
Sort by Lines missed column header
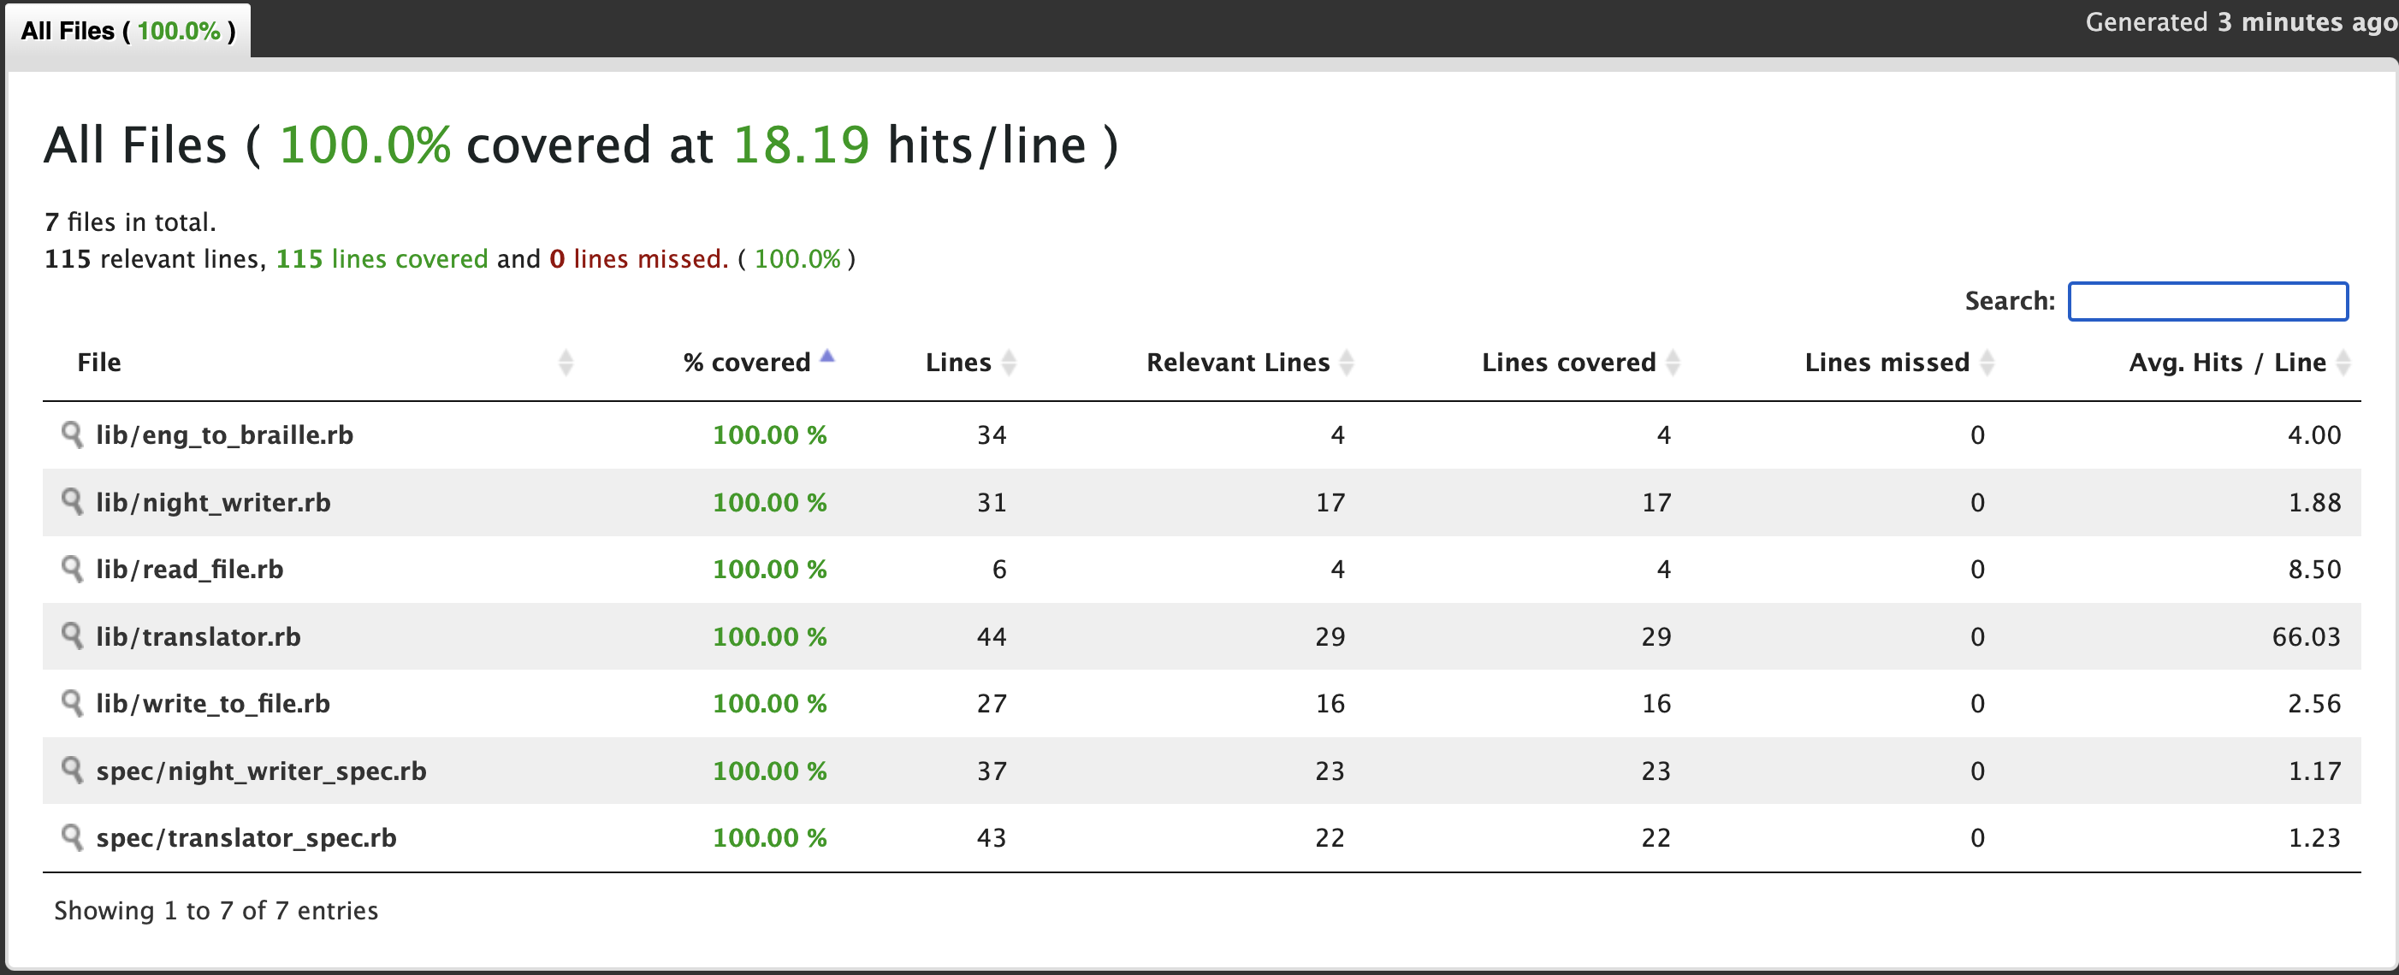(1887, 363)
